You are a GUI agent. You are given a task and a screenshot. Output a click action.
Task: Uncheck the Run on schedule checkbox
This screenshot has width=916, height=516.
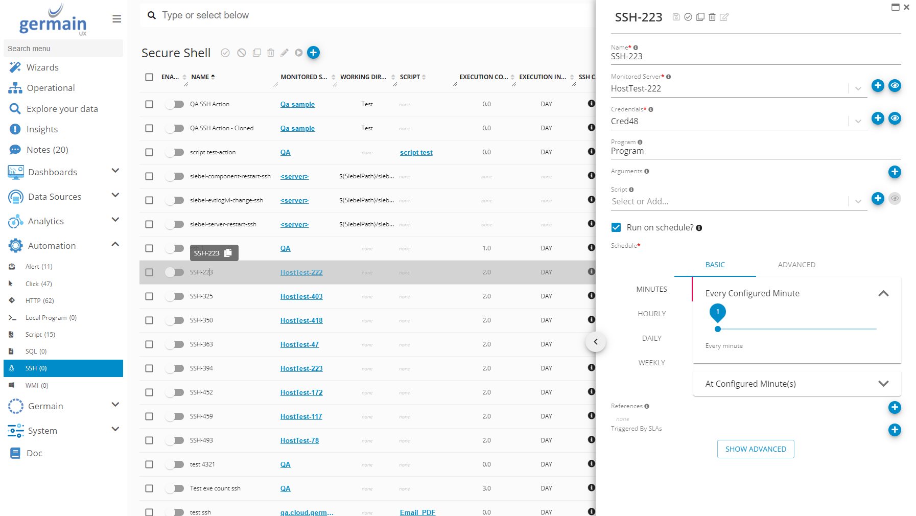pyautogui.click(x=617, y=227)
